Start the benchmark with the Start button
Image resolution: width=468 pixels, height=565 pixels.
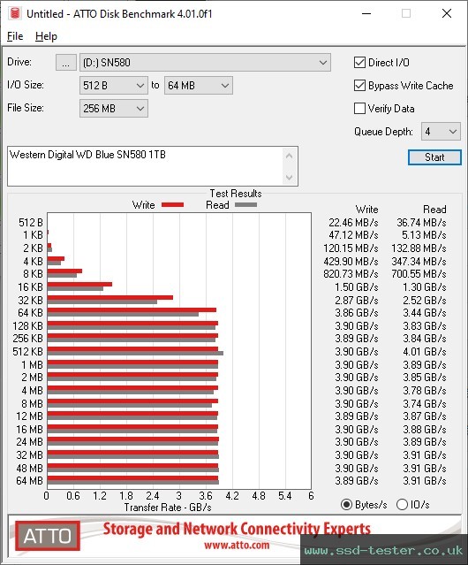pyautogui.click(x=434, y=157)
